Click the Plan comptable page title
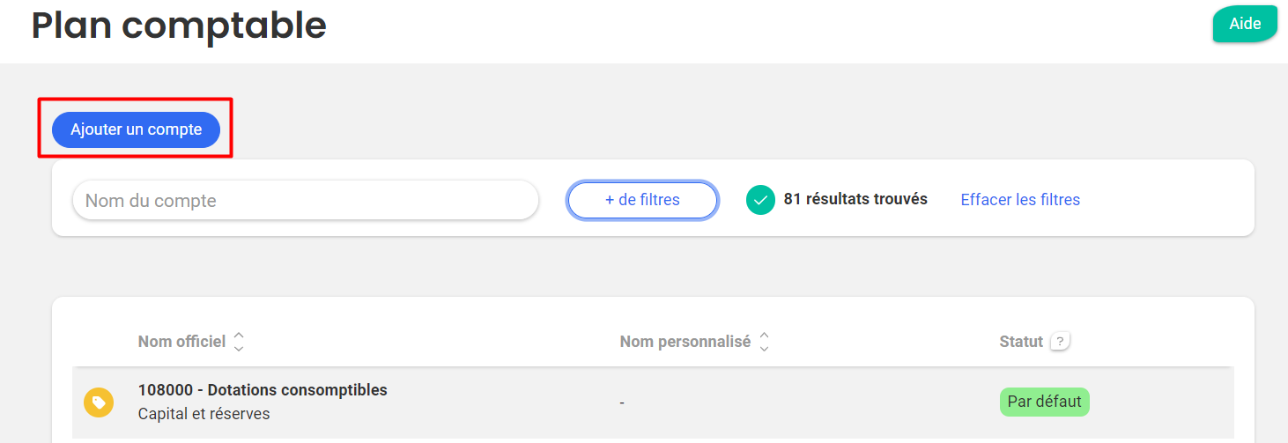The width and height of the screenshot is (1288, 443). pyautogui.click(x=179, y=25)
